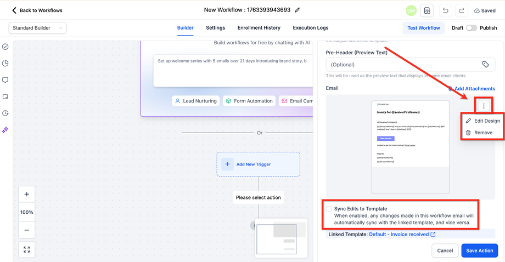Viewport: 505px width, 262px height.
Task: Click the pencil icon to rename workflow
Action: 298,10
